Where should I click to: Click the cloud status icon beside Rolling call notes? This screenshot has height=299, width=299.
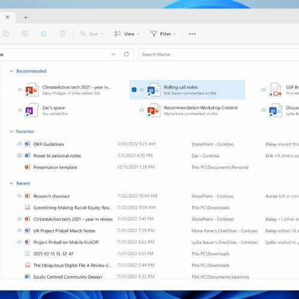(142, 90)
